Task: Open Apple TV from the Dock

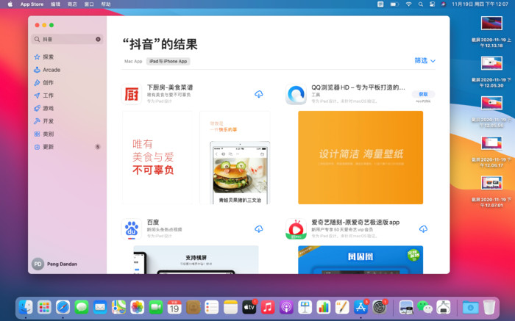Action: (249, 307)
